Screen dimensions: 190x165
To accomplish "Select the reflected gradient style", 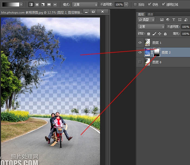I will (49, 5).
